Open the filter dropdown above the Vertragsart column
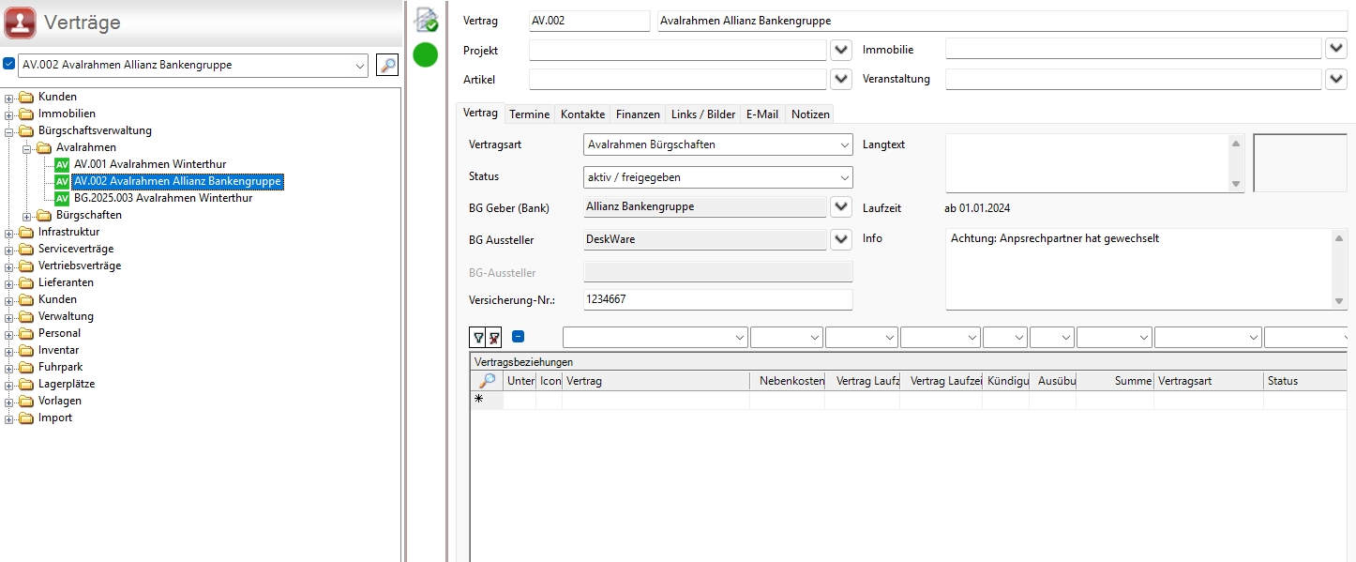 (1208, 338)
